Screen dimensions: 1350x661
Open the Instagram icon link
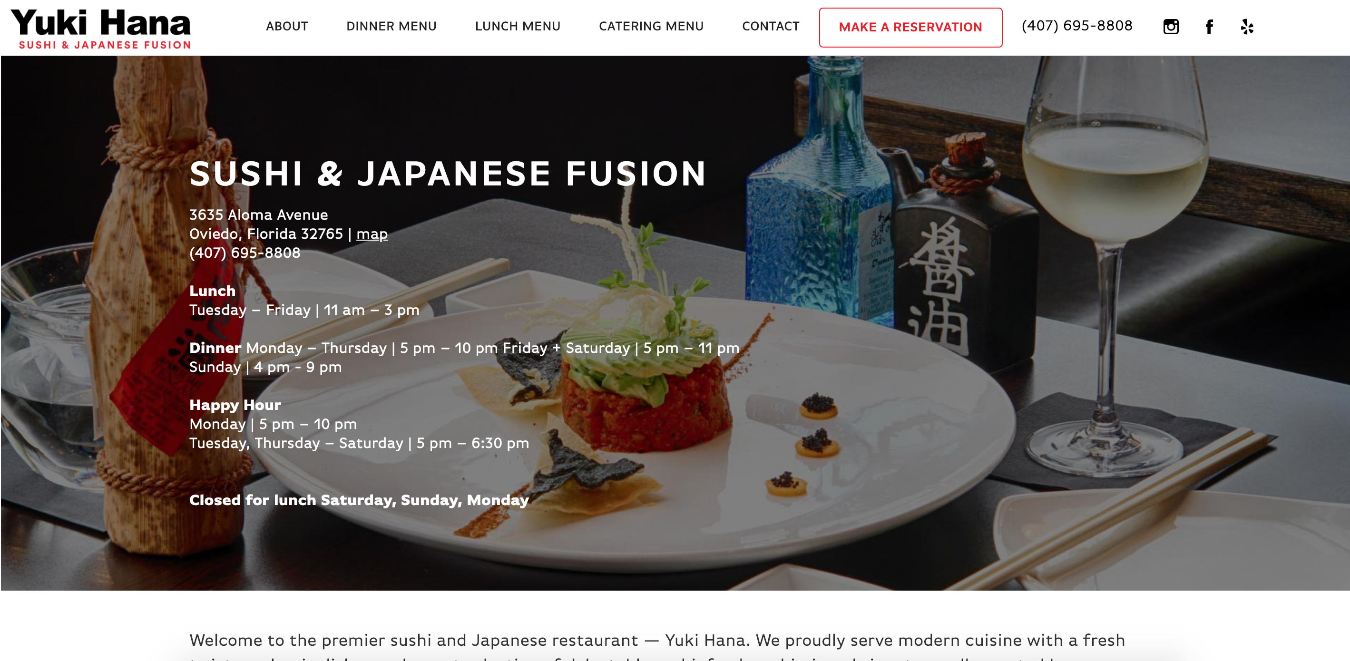tap(1171, 27)
